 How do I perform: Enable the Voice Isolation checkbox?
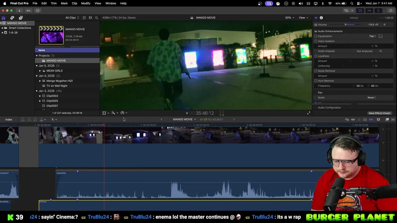316,41
